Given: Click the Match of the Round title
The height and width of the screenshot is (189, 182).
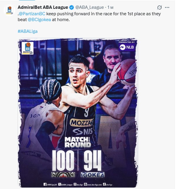Looking at the screenshot, I should click(x=78, y=142).
